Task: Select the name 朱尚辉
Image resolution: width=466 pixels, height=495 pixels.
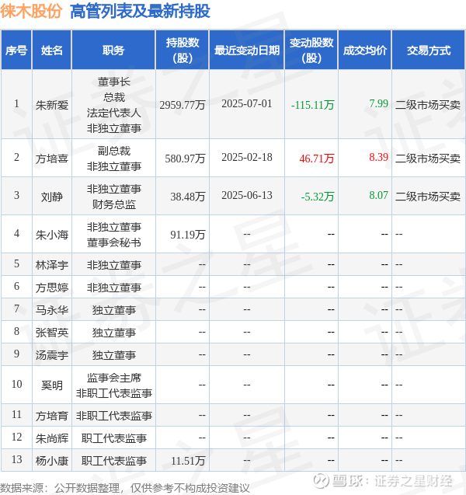Action: click(x=52, y=438)
